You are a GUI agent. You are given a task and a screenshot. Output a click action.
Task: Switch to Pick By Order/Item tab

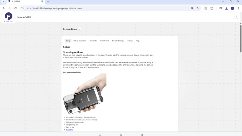tap(80, 41)
